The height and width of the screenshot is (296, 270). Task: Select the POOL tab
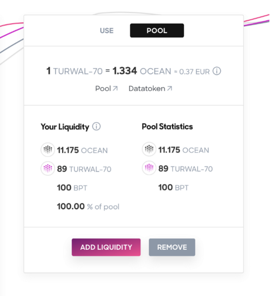(x=157, y=31)
